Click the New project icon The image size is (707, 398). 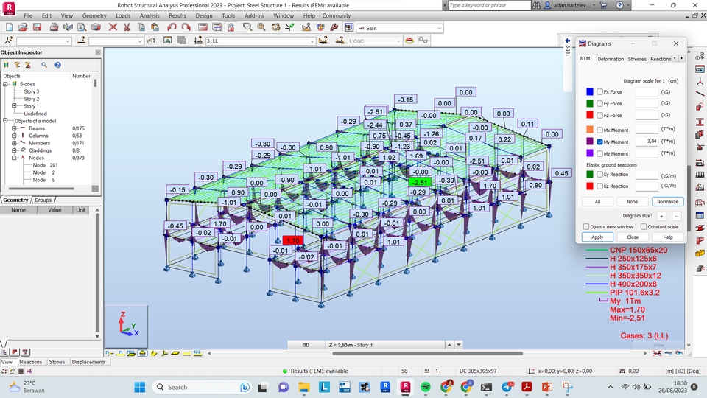(x=9, y=27)
